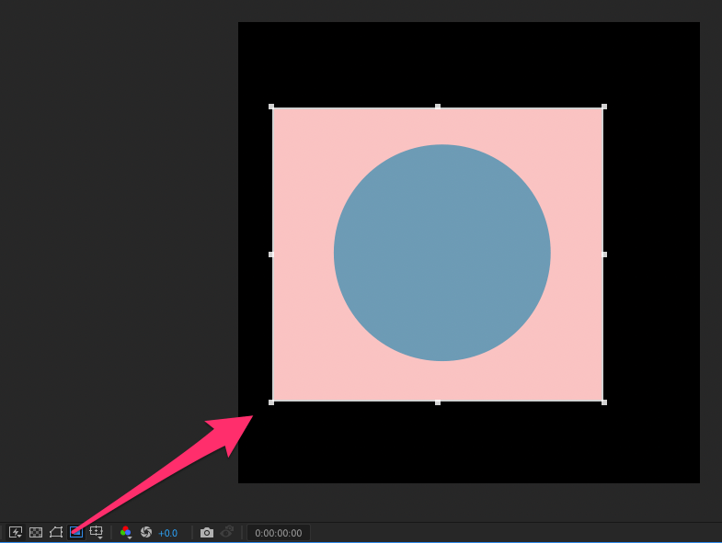Open the Fast Previews menu

(16, 532)
